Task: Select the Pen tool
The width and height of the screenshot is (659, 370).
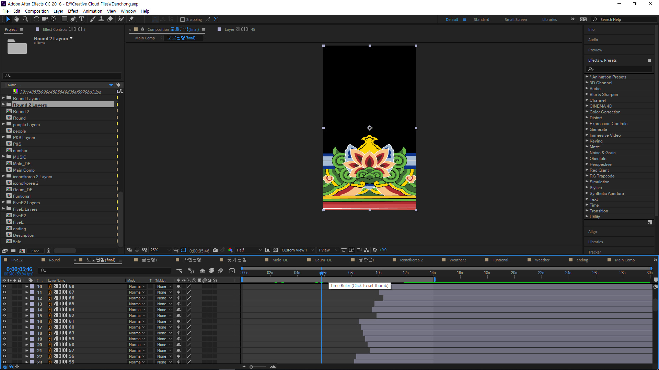Action: 73,19
